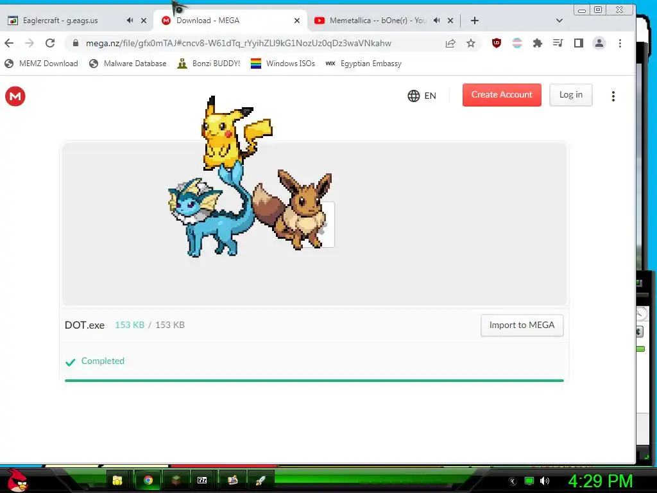Click the Chrome taskbar icon
Screen dimensions: 657x493
click(x=148, y=480)
